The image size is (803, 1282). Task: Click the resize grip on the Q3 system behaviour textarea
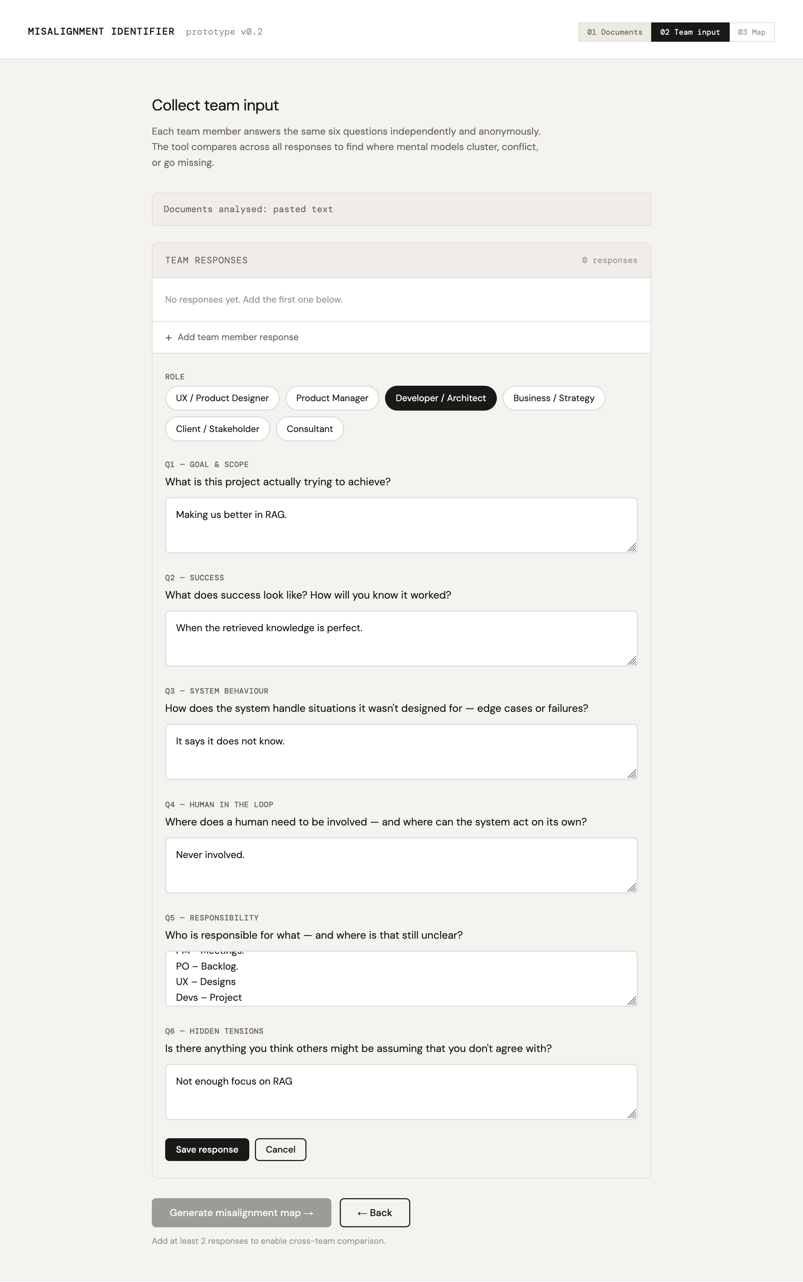632,774
